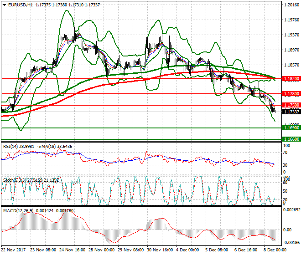The image size is (301, 255).
Task: Click the 1.20160 price axis label
Action: click(291, 5)
